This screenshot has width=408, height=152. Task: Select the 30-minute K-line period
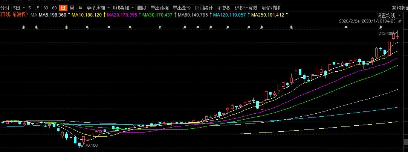pyautogui.click(x=46, y=8)
